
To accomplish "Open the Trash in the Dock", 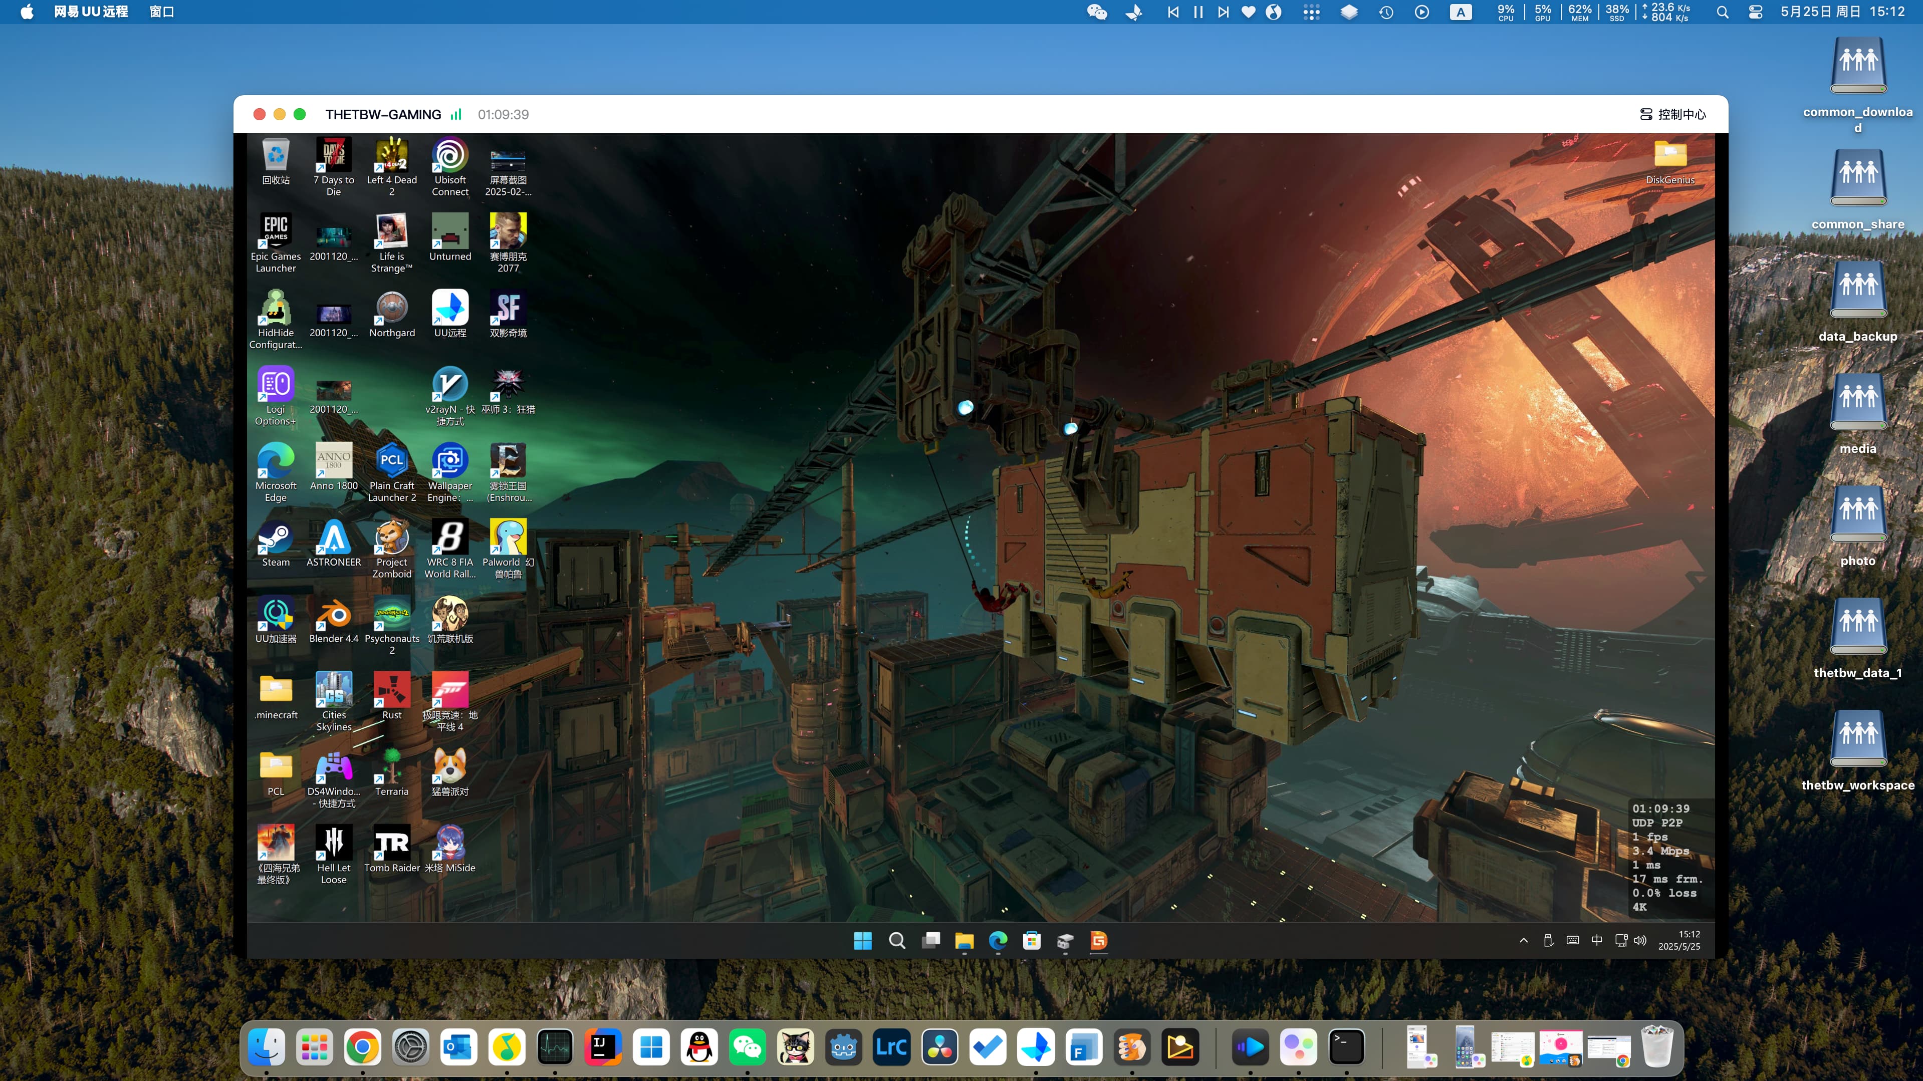I will (1657, 1046).
